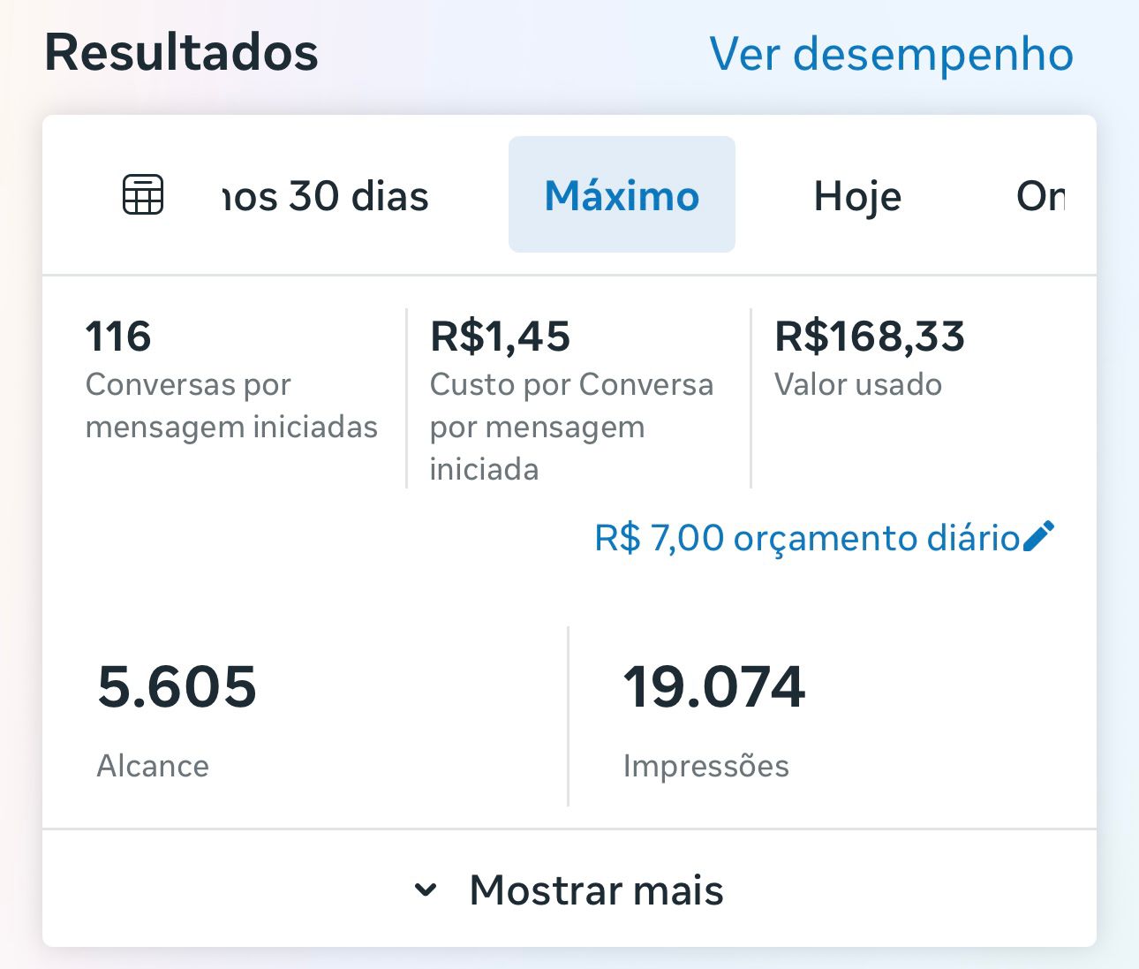Click the pencil icon to edit budget
Viewport: 1139px width, 969px height.
pos(1038,536)
